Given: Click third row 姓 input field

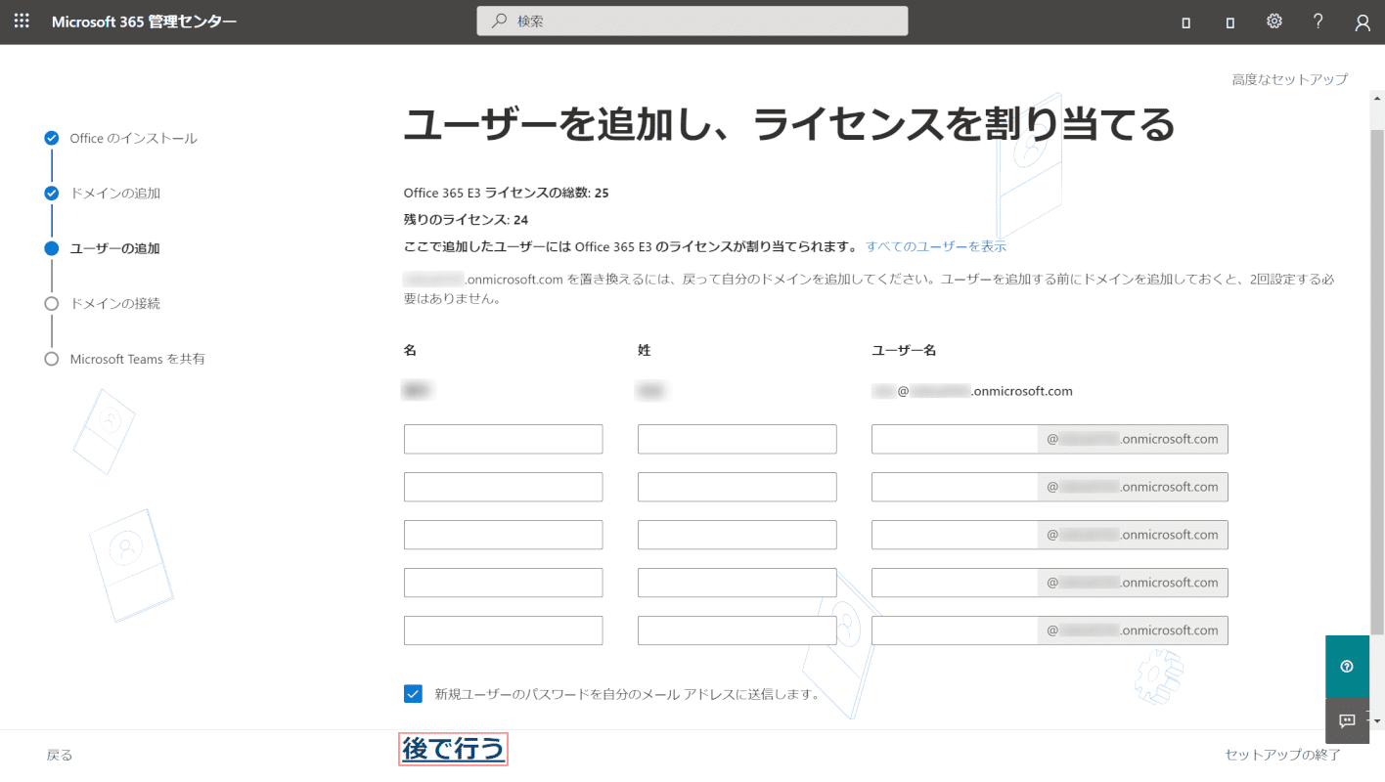Looking at the screenshot, I should 737,535.
